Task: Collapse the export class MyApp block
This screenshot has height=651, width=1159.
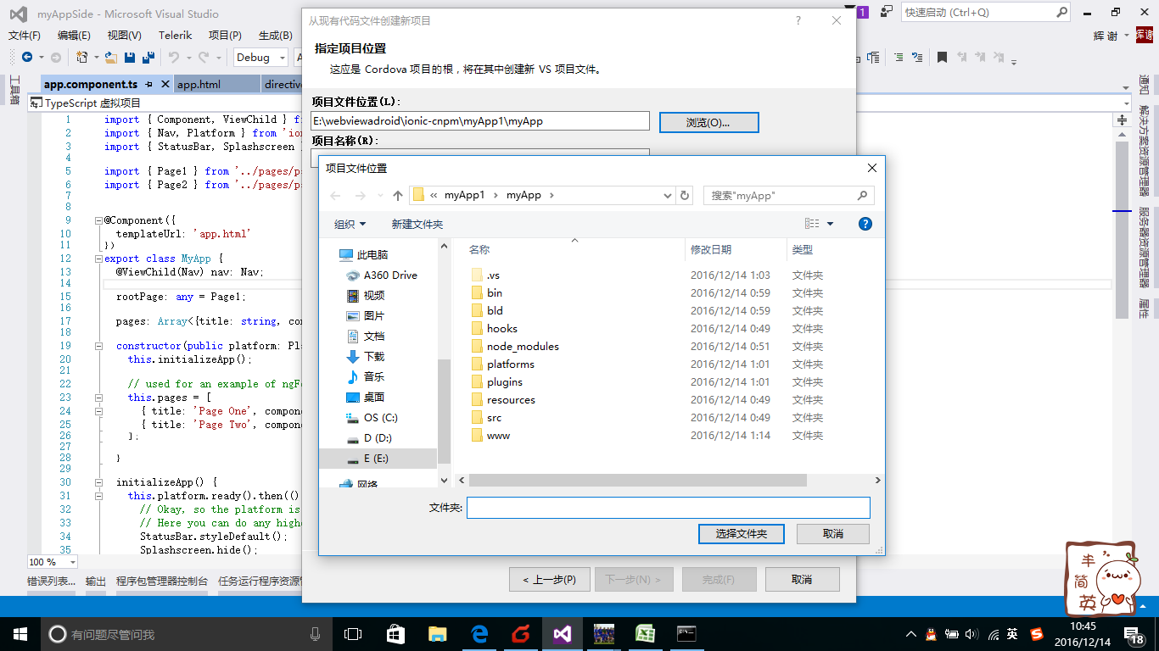Action: tap(98, 259)
